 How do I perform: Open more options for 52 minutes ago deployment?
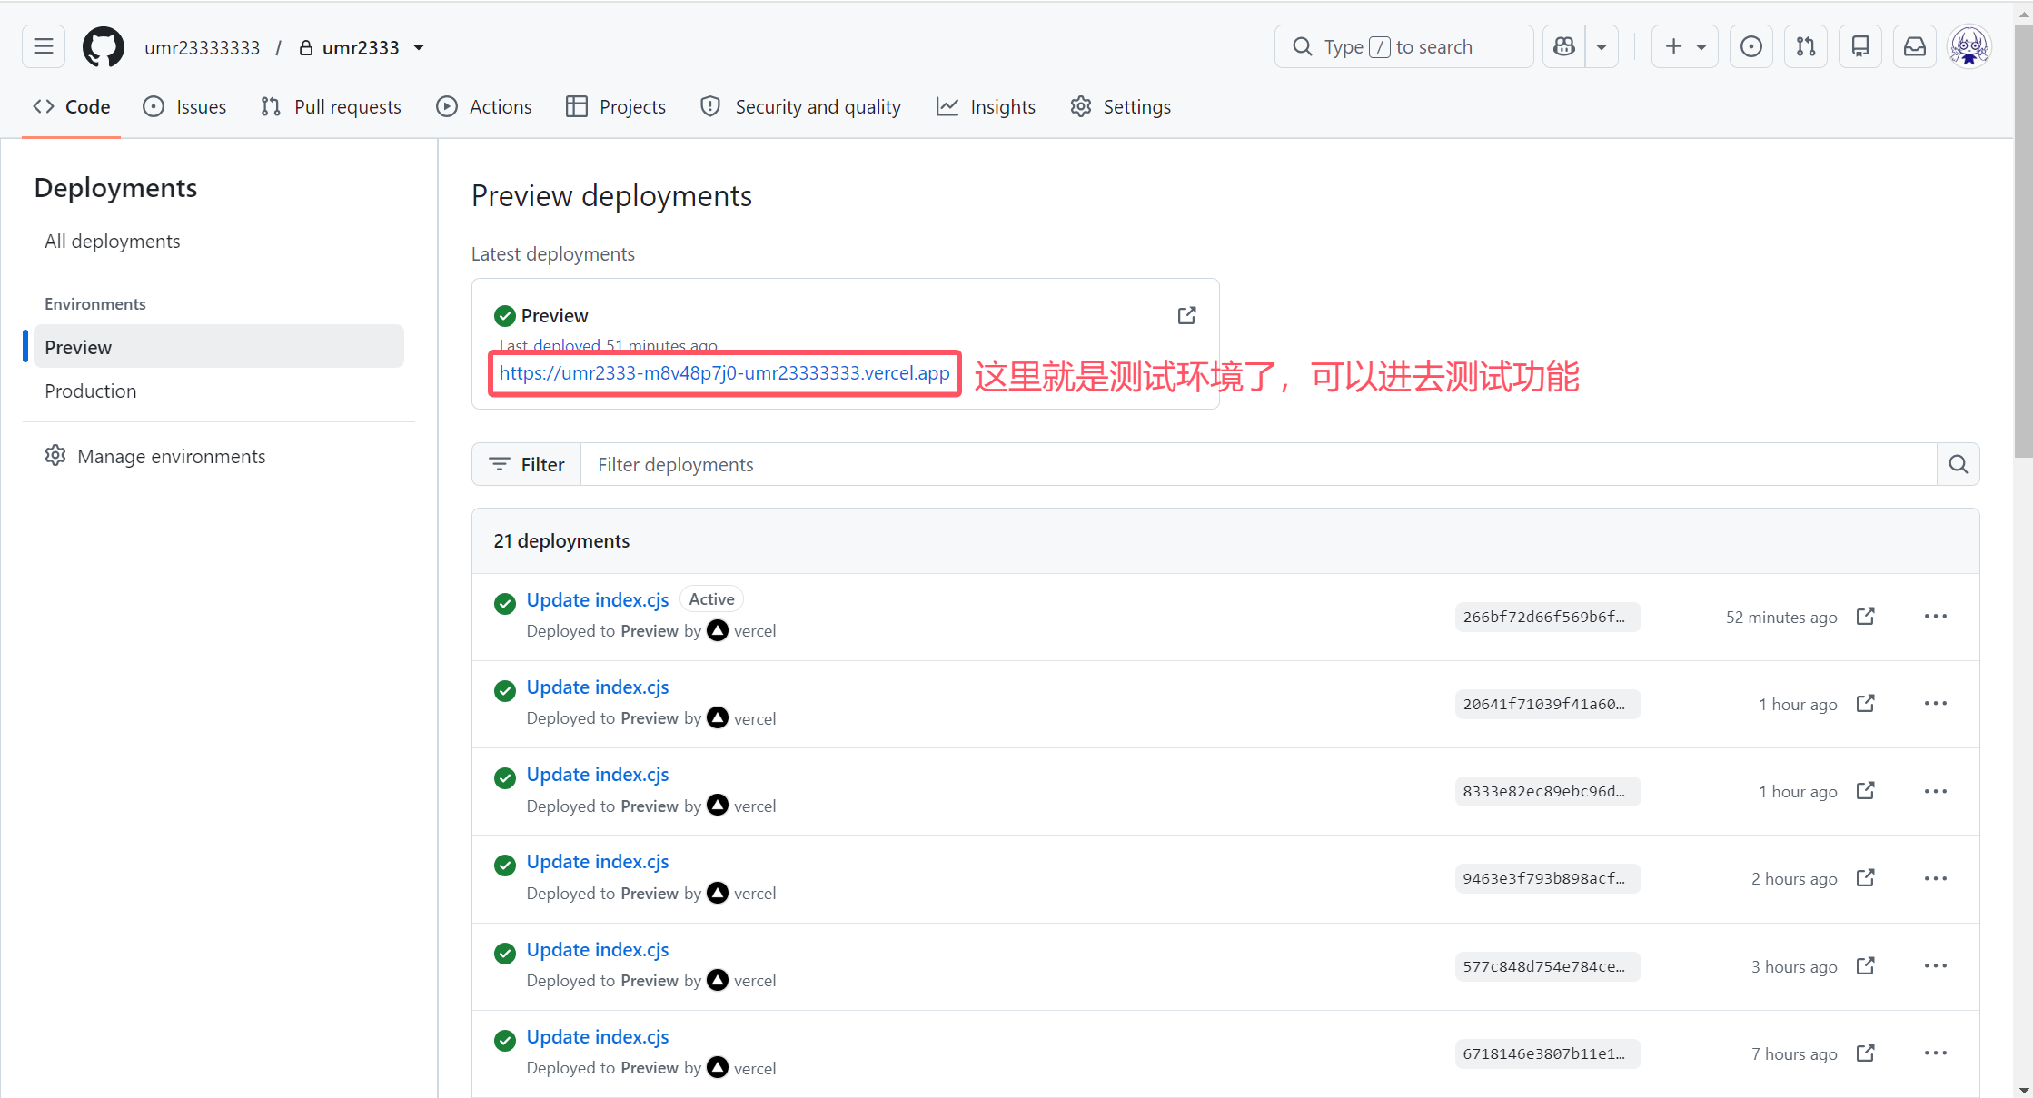1936,616
